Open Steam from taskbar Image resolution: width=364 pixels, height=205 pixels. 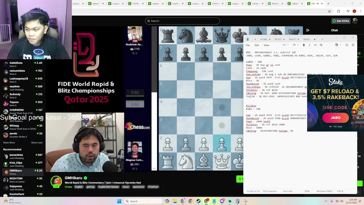[198, 201]
